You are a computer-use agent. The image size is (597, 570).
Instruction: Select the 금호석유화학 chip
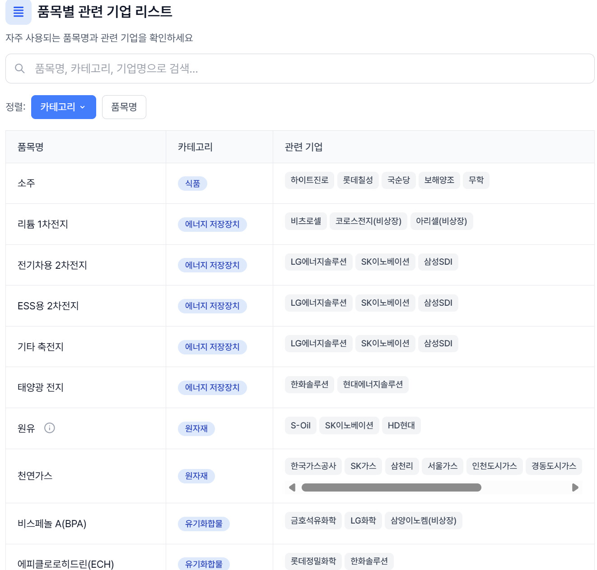(313, 521)
